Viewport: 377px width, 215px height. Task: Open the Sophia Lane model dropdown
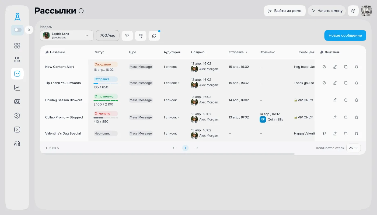pos(67,35)
